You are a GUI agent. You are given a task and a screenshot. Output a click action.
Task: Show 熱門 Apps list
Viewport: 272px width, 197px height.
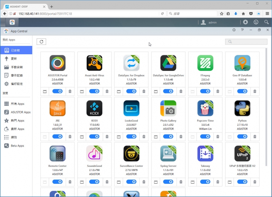(x=16, y=121)
